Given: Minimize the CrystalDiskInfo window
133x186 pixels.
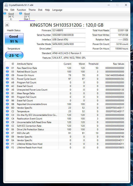Looking at the screenshot, I should [109, 5].
